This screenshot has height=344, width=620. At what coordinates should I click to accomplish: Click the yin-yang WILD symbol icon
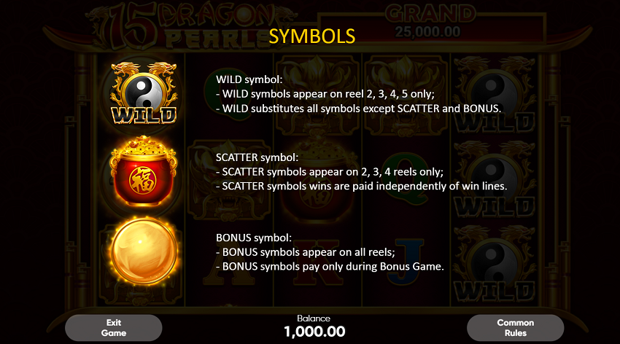tap(144, 93)
